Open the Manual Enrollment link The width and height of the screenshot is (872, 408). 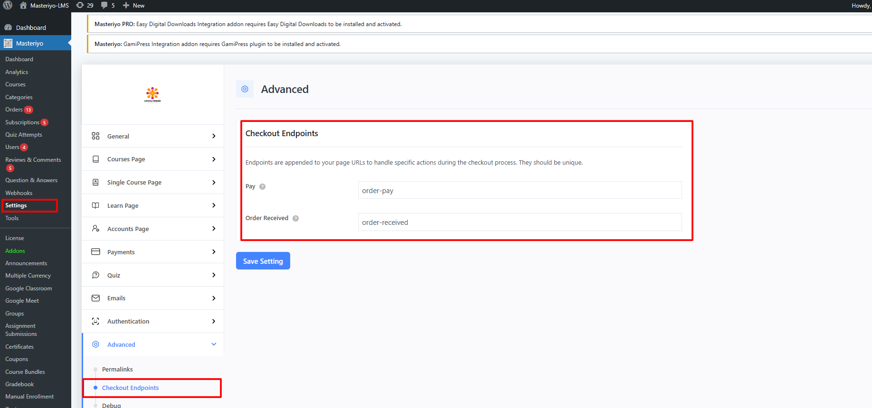coord(29,397)
